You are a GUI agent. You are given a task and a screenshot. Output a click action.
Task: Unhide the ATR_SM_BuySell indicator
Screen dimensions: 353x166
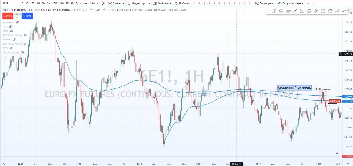[x=22, y=52]
